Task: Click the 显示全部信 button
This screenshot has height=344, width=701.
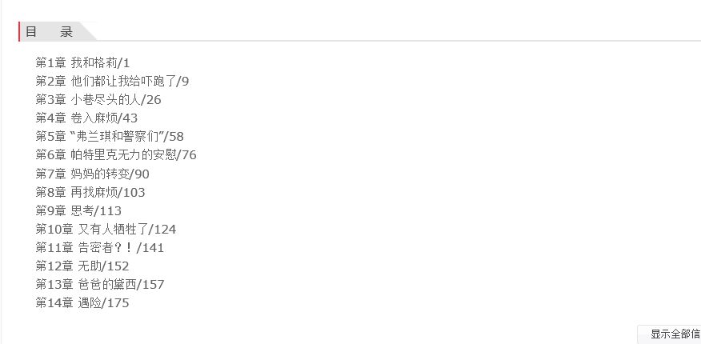Action: click(670, 334)
